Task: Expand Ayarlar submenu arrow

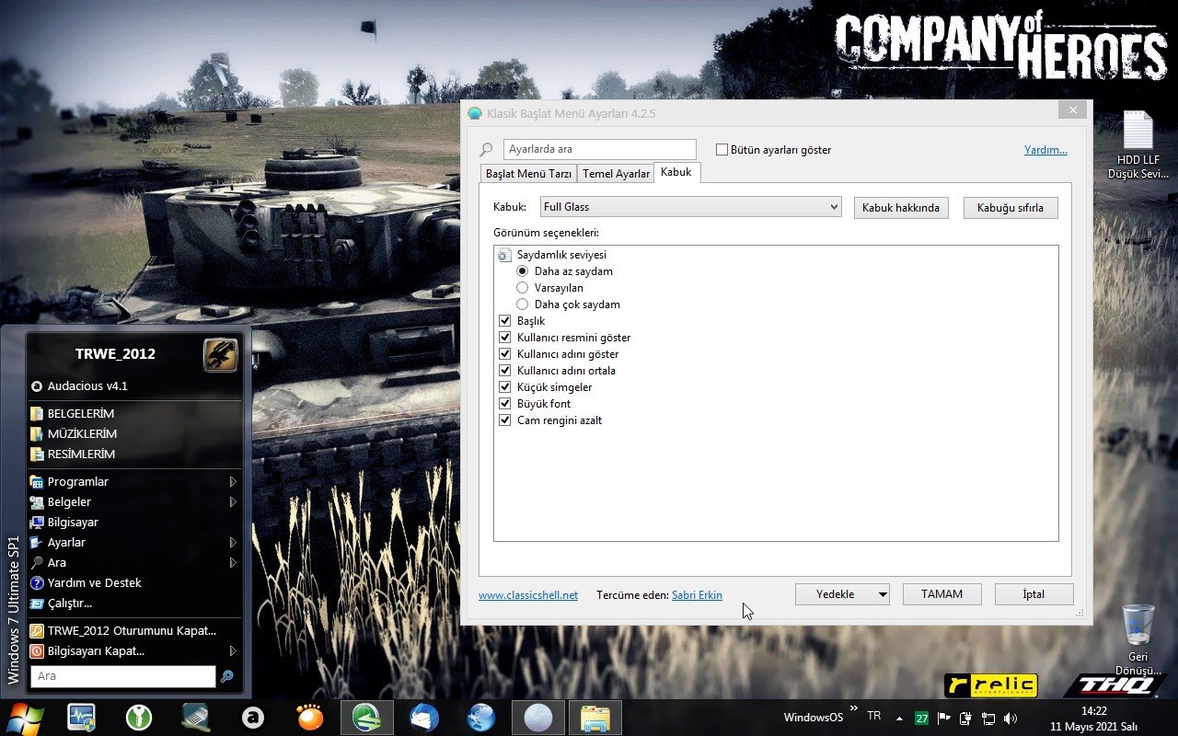Action: point(233,542)
